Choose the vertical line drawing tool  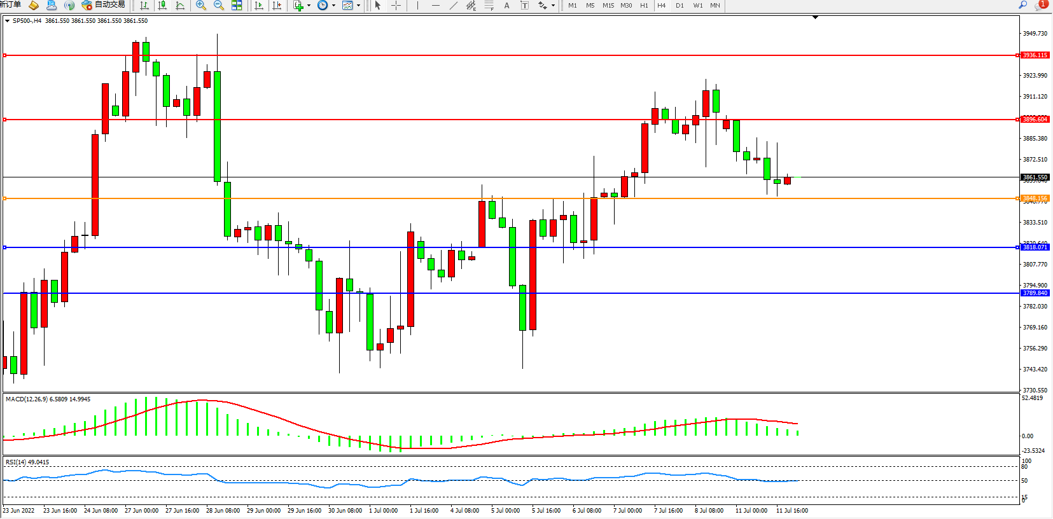pos(417,6)
